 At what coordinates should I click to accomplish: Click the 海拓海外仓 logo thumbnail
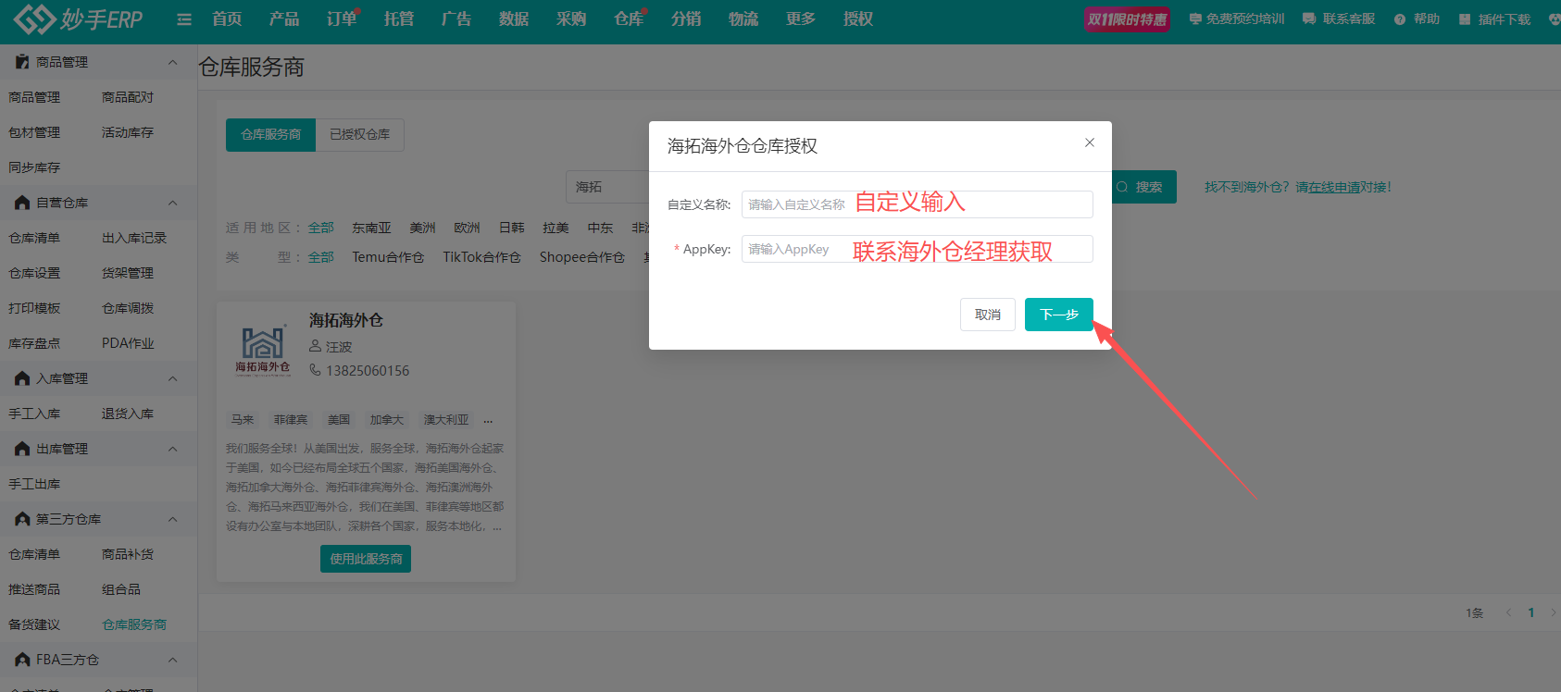click(x=263, y=351)
